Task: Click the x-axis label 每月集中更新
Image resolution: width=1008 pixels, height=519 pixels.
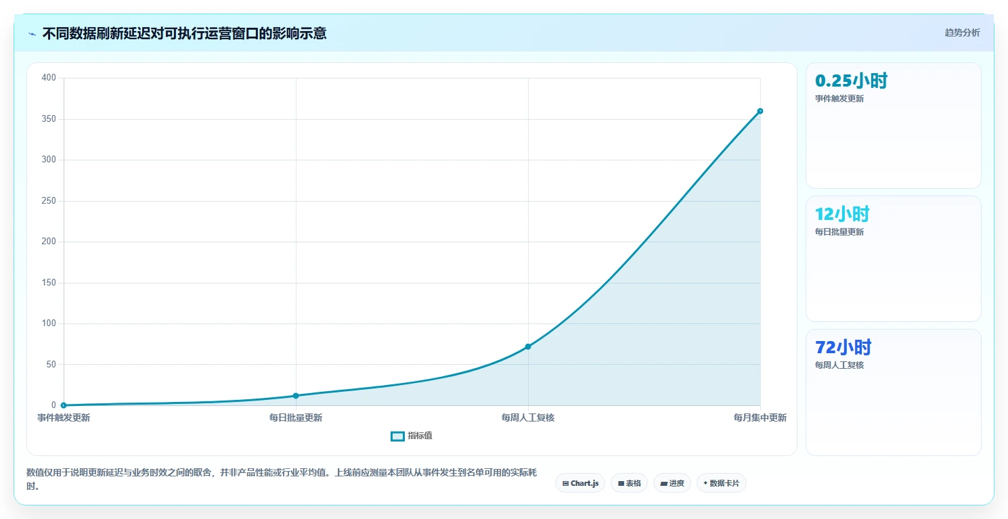Action: [x=760, y=418]
